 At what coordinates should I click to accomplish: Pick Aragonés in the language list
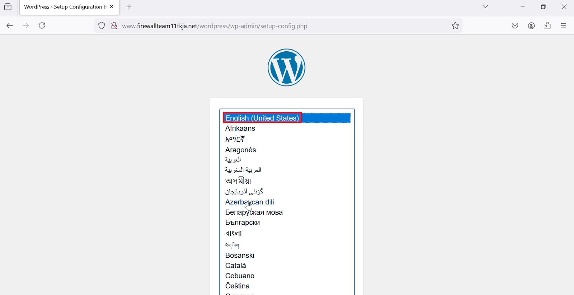coord(287,150)
